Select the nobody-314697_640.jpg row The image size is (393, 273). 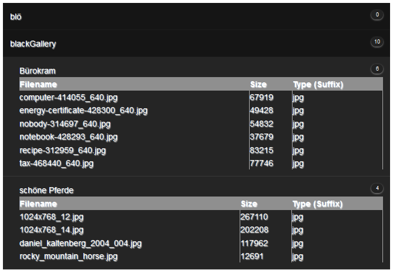tap(65, 124)
